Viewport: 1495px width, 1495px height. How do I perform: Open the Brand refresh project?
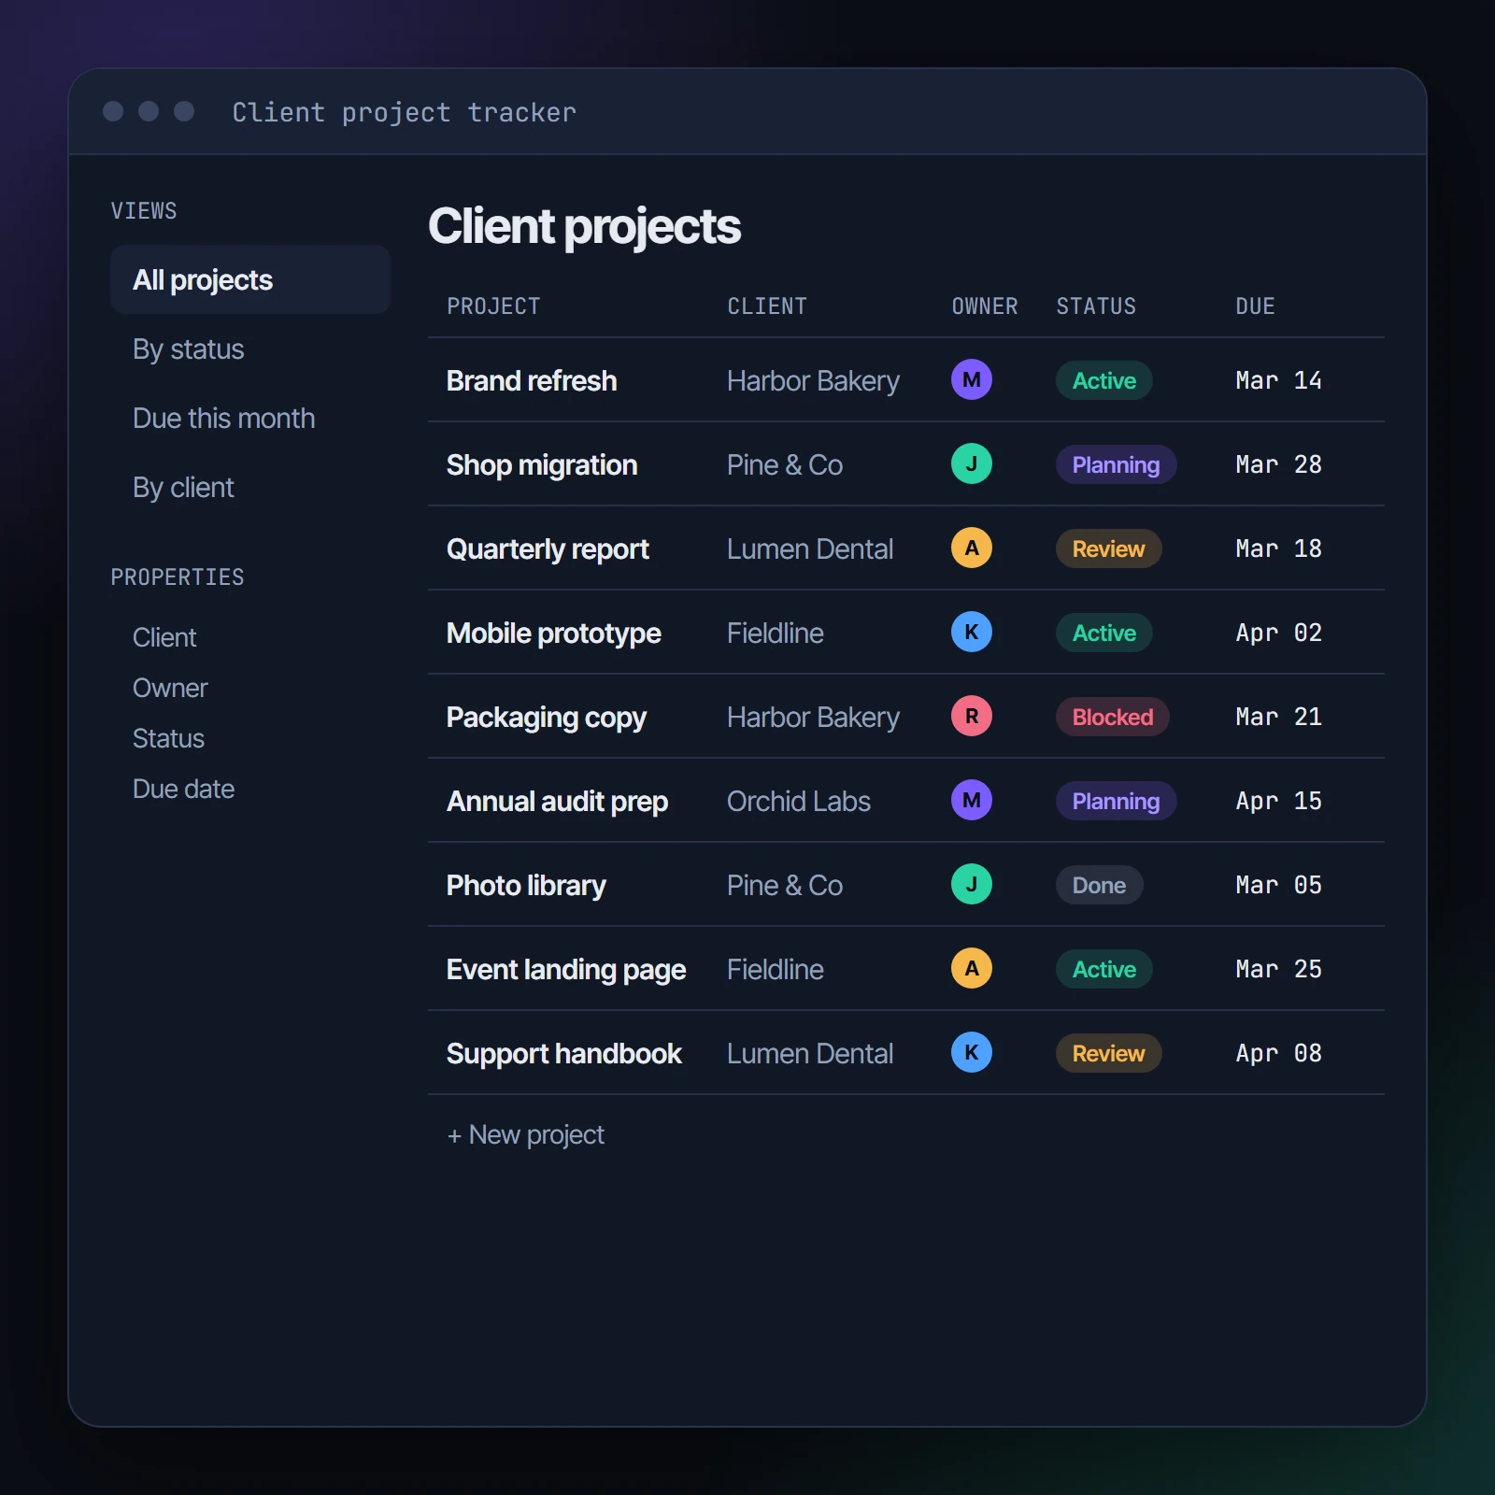tap(532, 380)
